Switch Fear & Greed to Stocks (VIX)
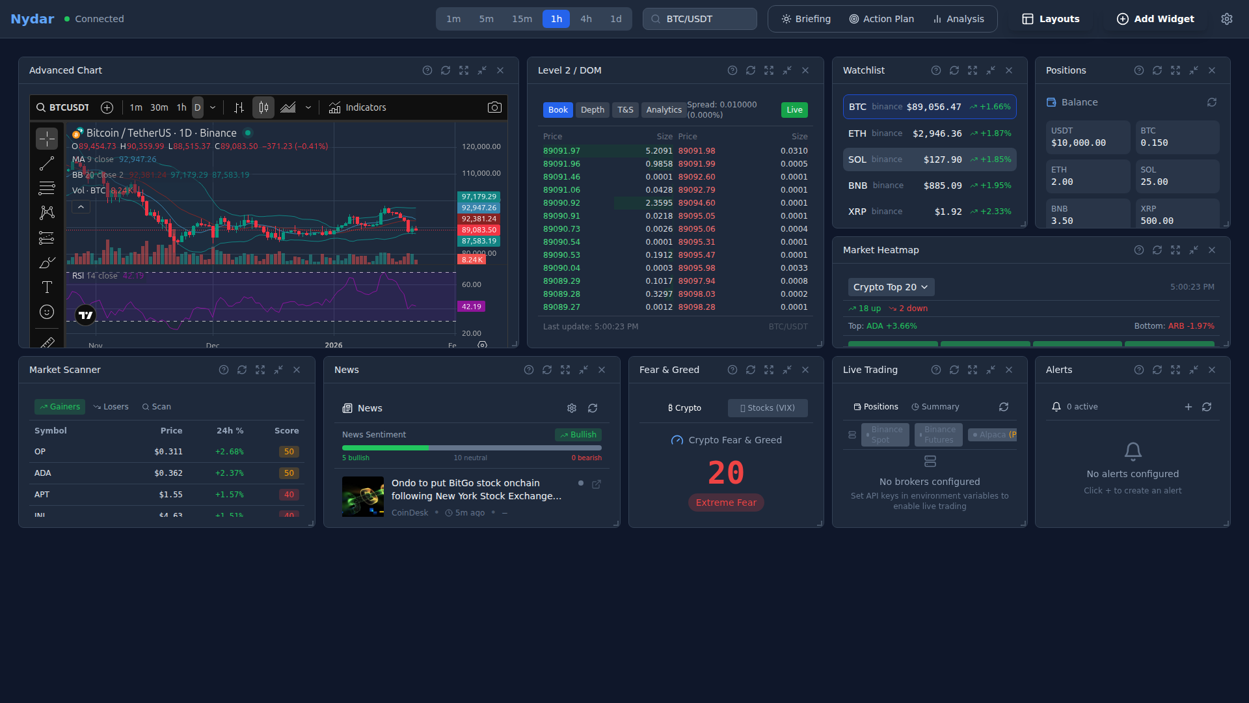The height and width of the screenshot is (703, 1249). pyautogui.click(x=768, y=408)
